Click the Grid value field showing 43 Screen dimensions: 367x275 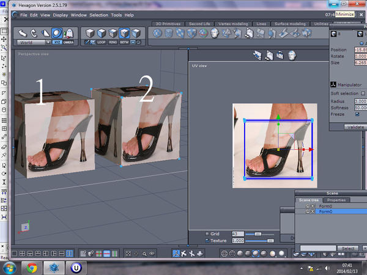[x=238, y=233]
